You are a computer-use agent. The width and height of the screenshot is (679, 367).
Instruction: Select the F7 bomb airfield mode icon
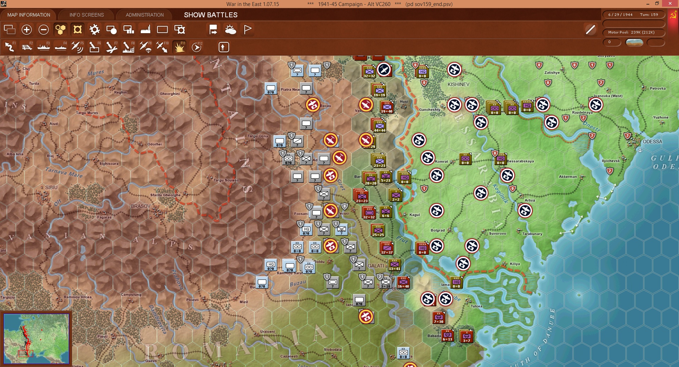(111, 47)
